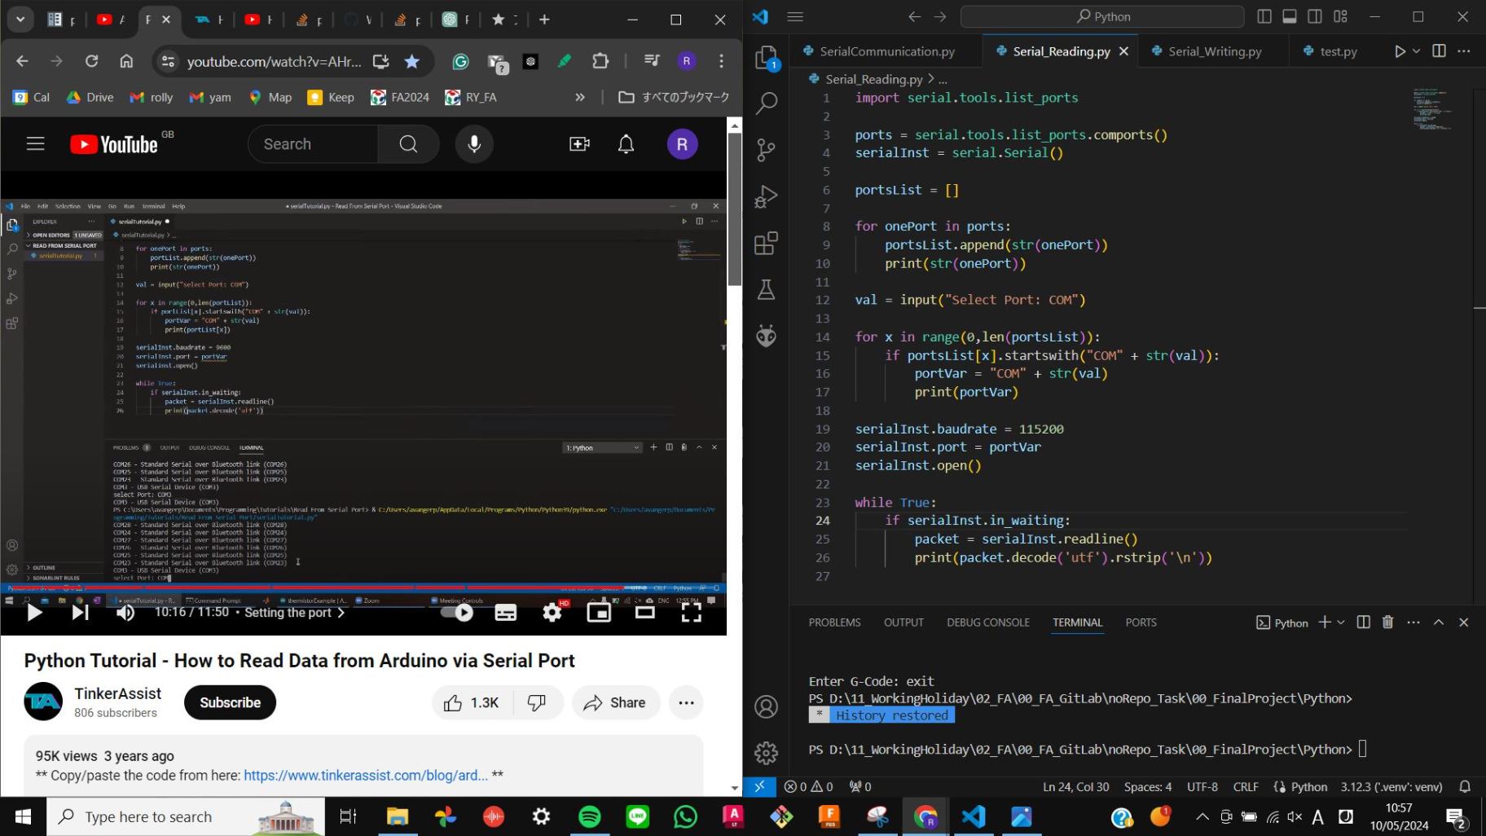
Task: Open Run and Debug view
Action: 767,196
